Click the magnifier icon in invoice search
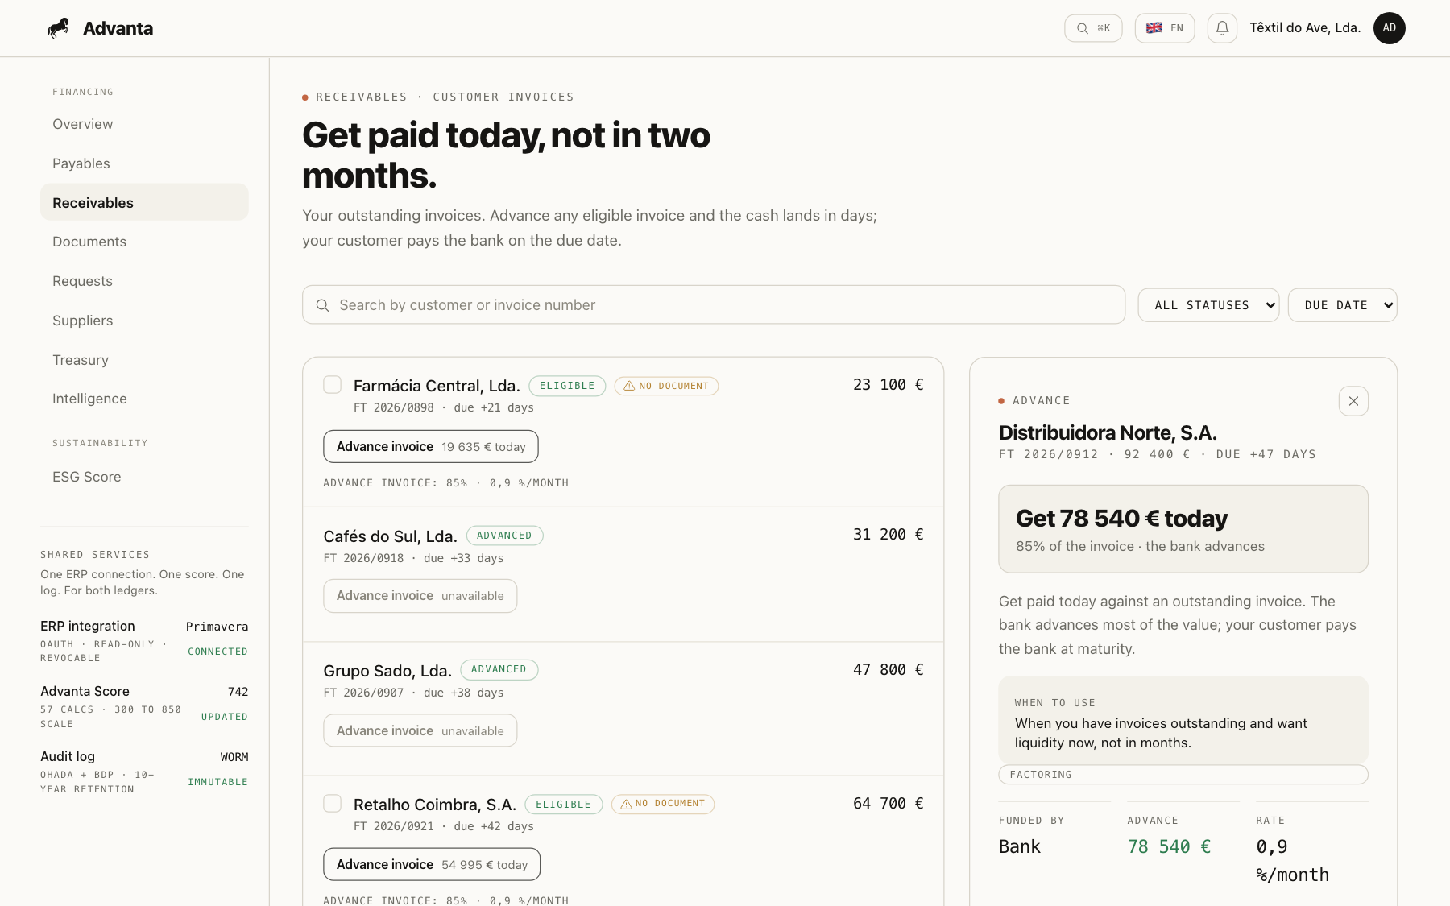 [x=322, y=305]
